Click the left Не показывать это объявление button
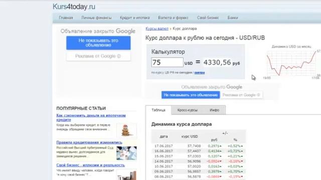 (98, 43)
